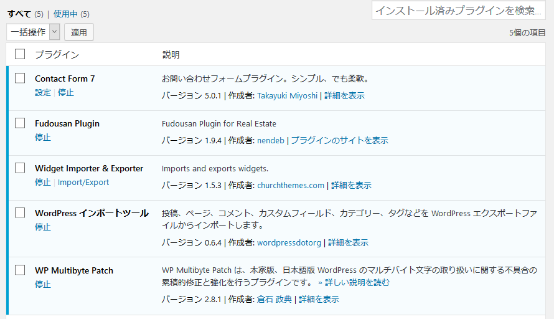554x319 pixels.
Task: Deactivate WP Multibyte Patch via 停止
Action: (x=43, y=284)
